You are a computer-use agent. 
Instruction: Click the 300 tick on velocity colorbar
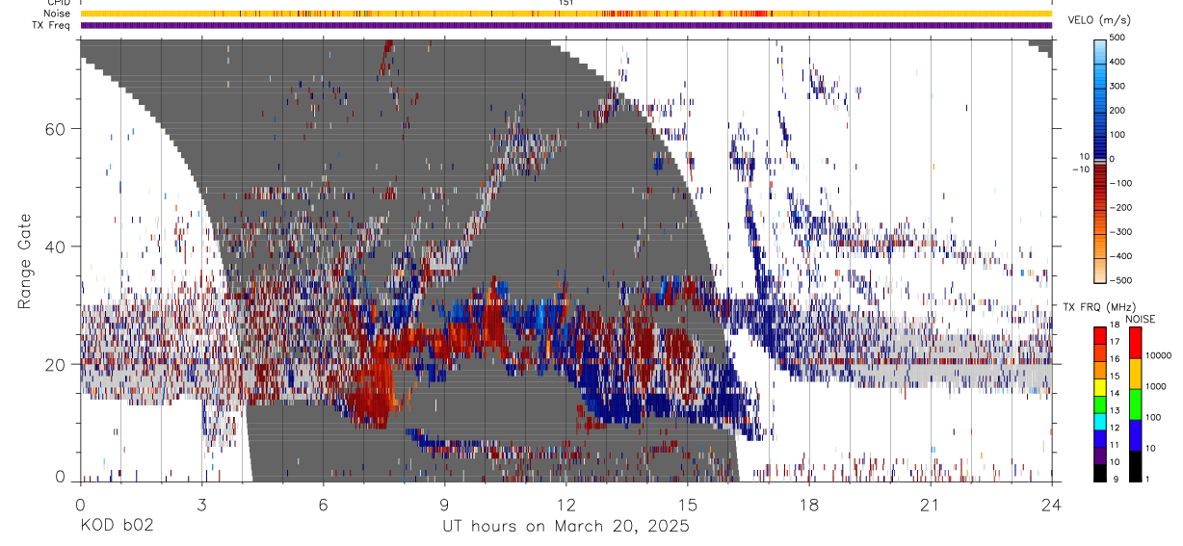point(1119,86)
